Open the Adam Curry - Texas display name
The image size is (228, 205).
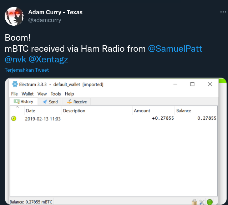click(55, 12)
